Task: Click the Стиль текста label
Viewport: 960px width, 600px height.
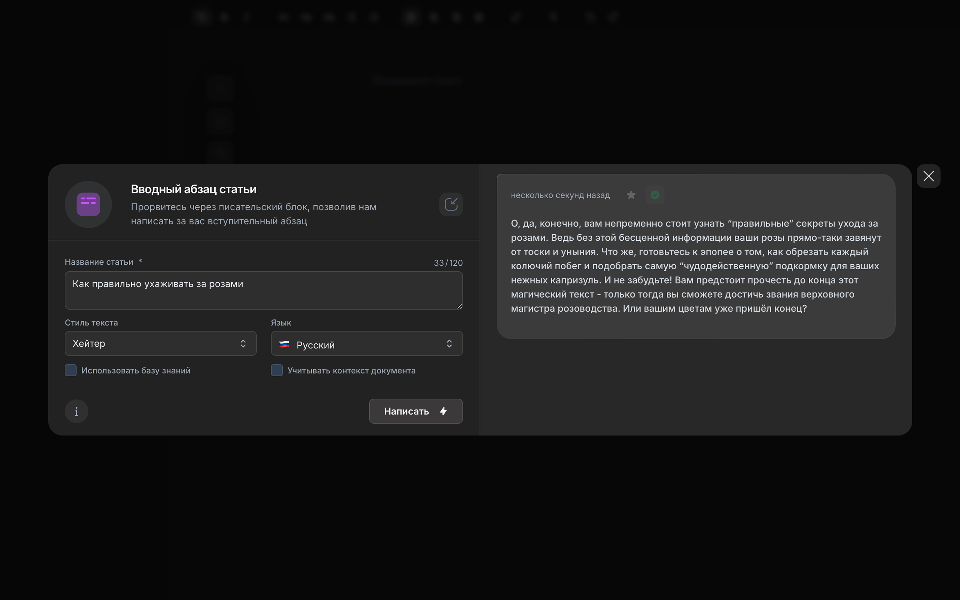Action: coord(91,322)
